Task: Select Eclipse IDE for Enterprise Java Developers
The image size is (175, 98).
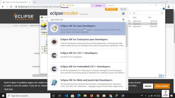Action: [x=87, y=42]
